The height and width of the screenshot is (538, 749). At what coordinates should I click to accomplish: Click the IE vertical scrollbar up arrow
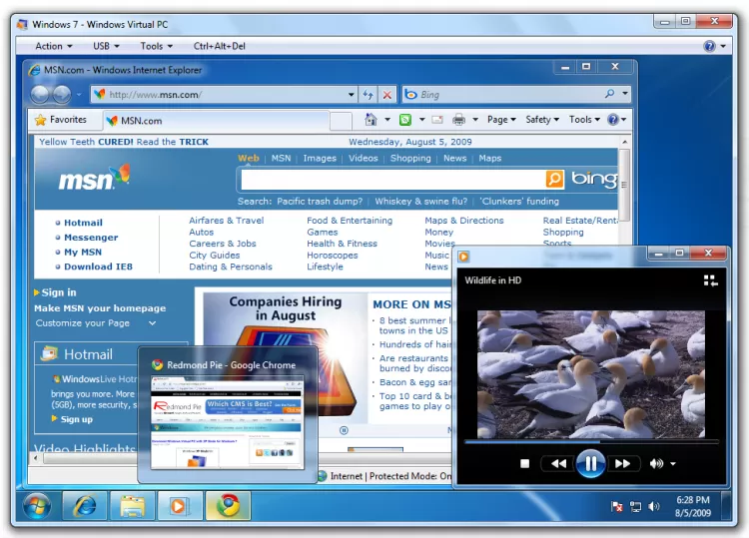pos(624,142)
